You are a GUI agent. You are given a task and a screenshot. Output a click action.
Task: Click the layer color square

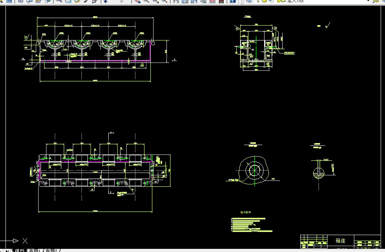tap(283, 1)
